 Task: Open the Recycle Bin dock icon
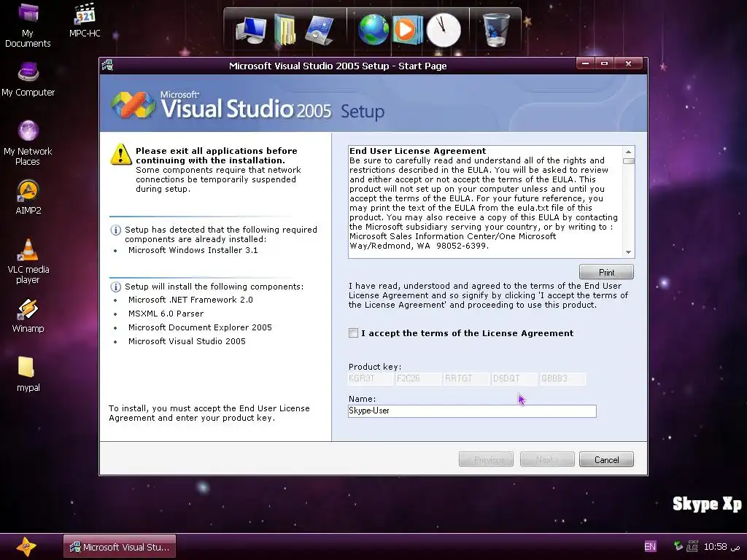[x=496, y=29]
